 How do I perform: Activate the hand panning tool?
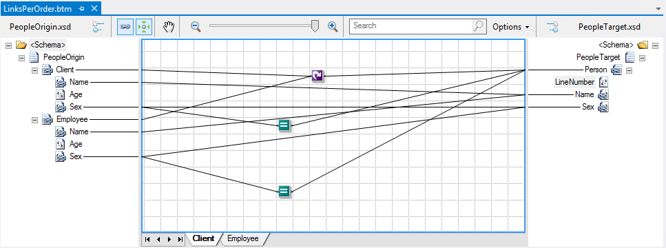tap(169, 26)
